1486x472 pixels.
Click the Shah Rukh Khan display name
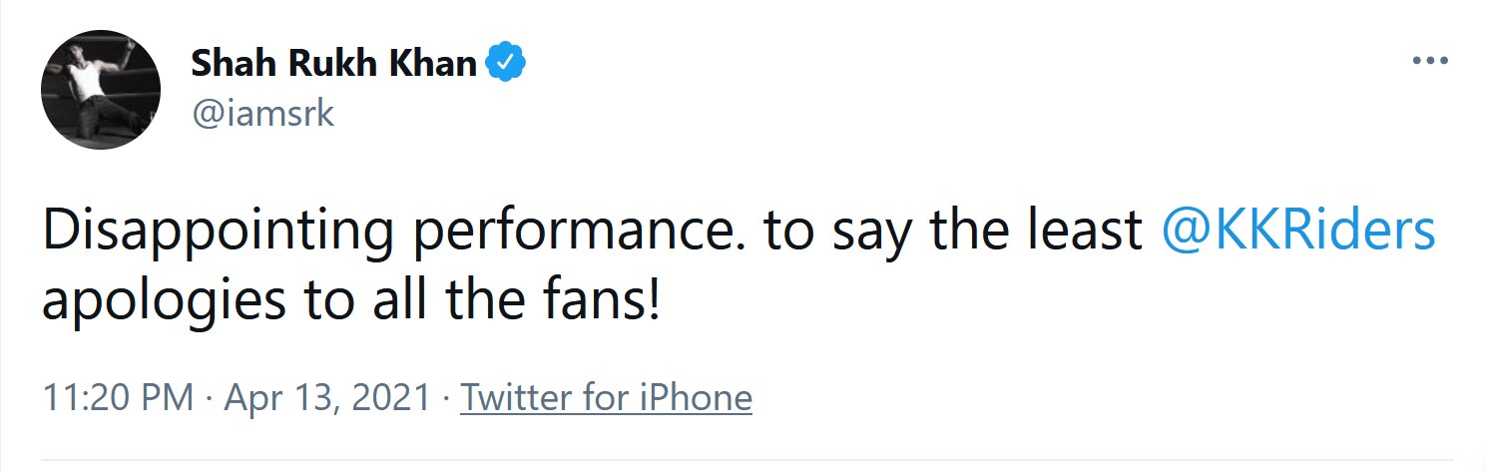333,64
